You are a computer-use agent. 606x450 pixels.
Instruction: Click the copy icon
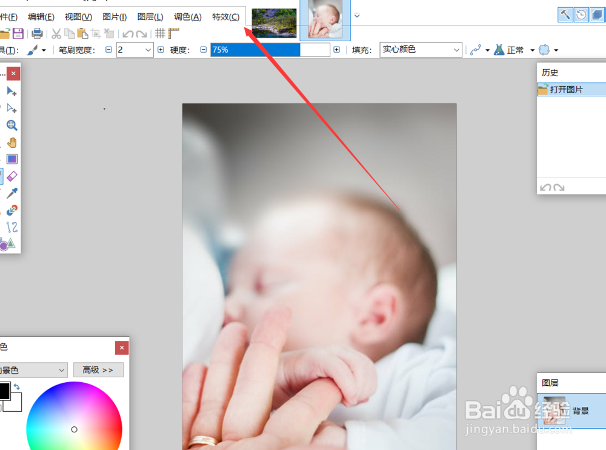(x=70, y=33)
